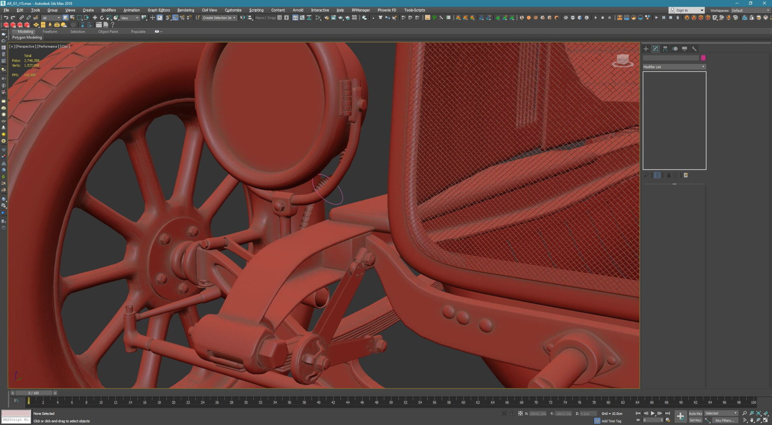Open the Modifier List dropdown
The image size is (772, 425).
tap(674, 67)
